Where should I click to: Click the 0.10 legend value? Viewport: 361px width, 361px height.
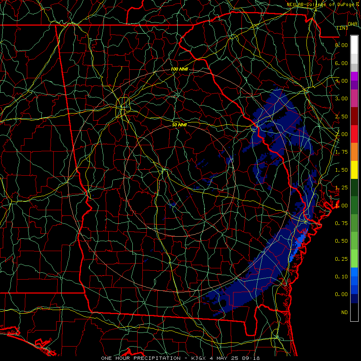coord(341,277)
